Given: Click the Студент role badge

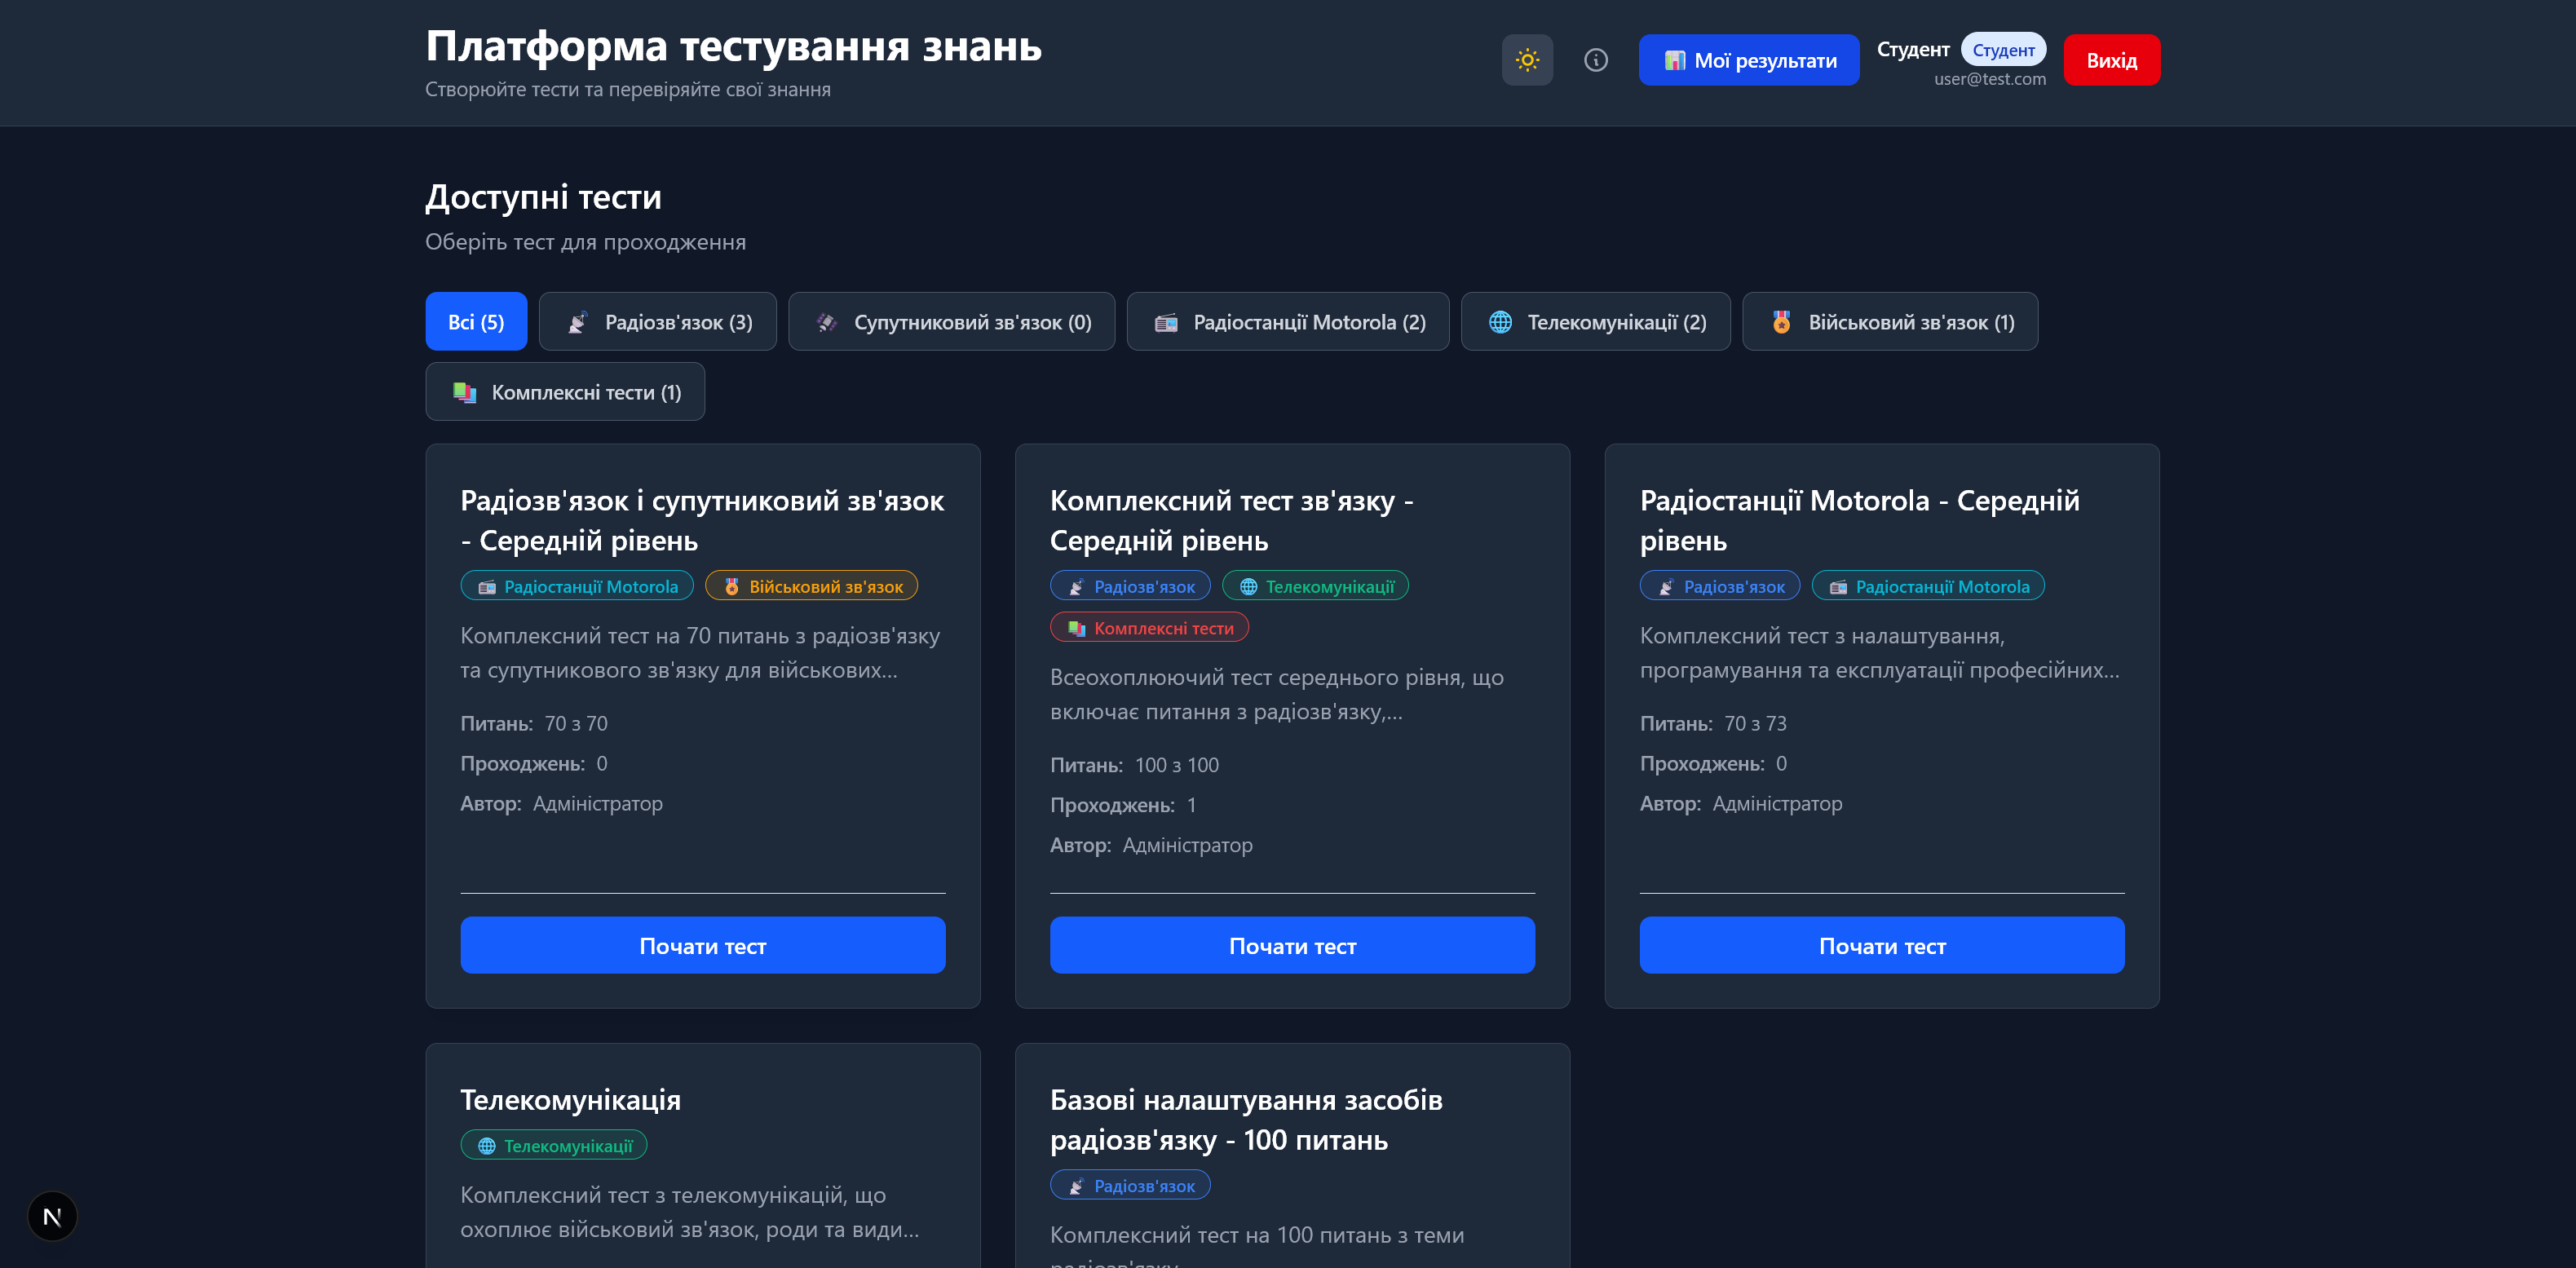Looking at the screenshot, I should 2003,50.
